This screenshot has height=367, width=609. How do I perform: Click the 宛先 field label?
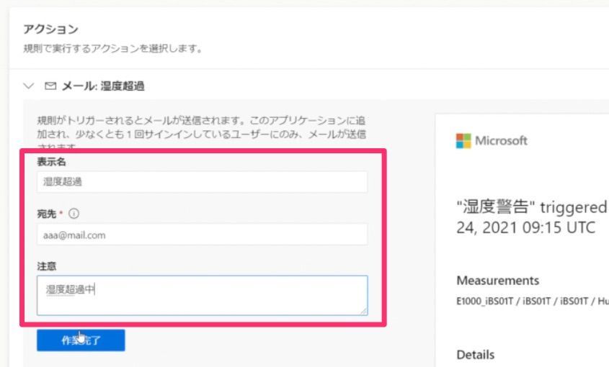[x=48, y=214]
